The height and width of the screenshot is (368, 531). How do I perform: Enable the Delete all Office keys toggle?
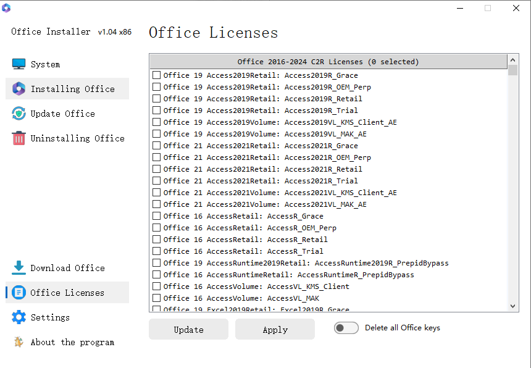pyautogui.click(x=346, y=327)
